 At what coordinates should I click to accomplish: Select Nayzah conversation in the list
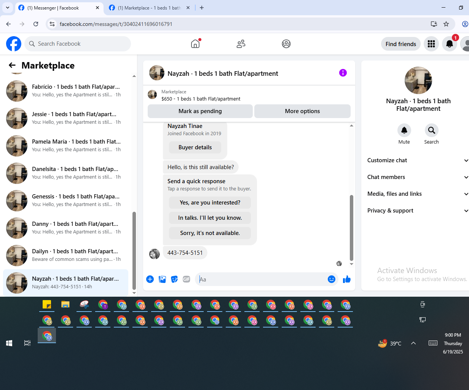pyautogui.click(x=65, y=283)
